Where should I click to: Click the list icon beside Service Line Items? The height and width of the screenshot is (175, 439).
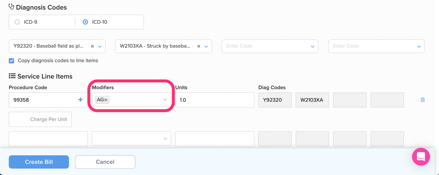tap(12, 76)
